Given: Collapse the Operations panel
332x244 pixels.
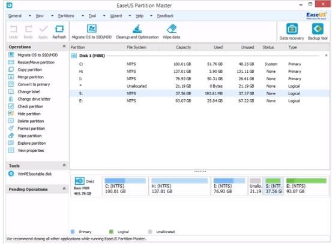Looking at the screenshot, I should pos(64,46).
